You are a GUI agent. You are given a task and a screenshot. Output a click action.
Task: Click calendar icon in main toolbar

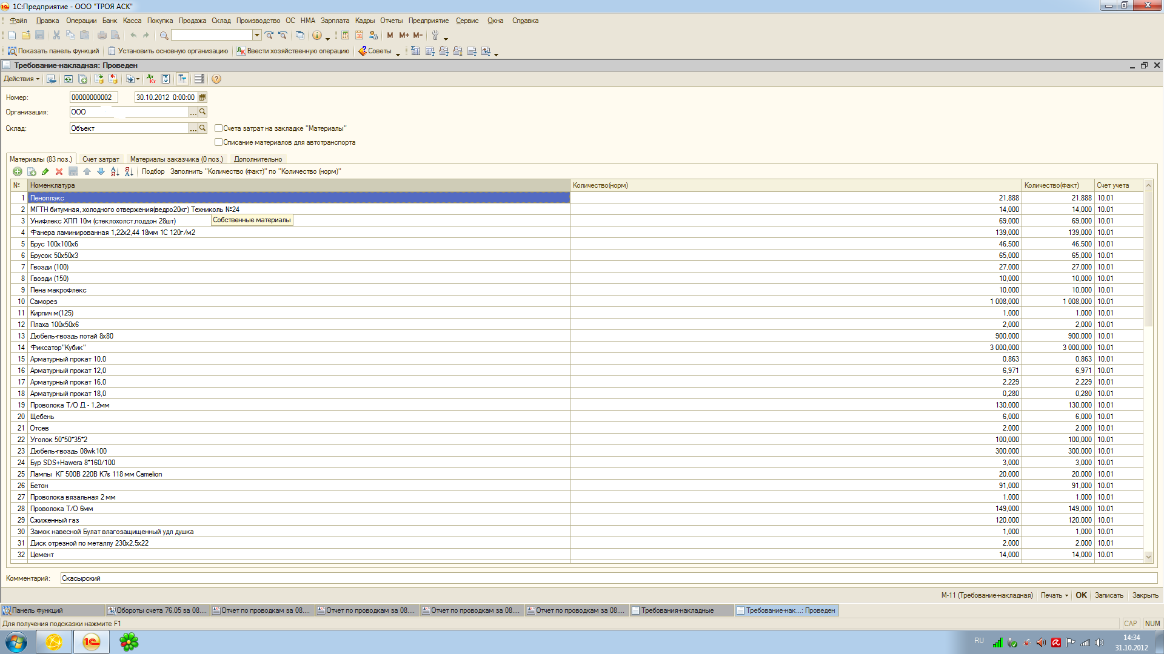[x=360, y=36]
